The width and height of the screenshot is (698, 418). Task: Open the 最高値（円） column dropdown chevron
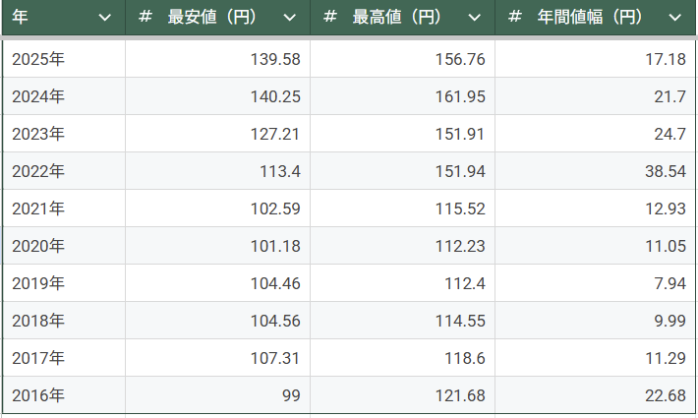point(475,18)
